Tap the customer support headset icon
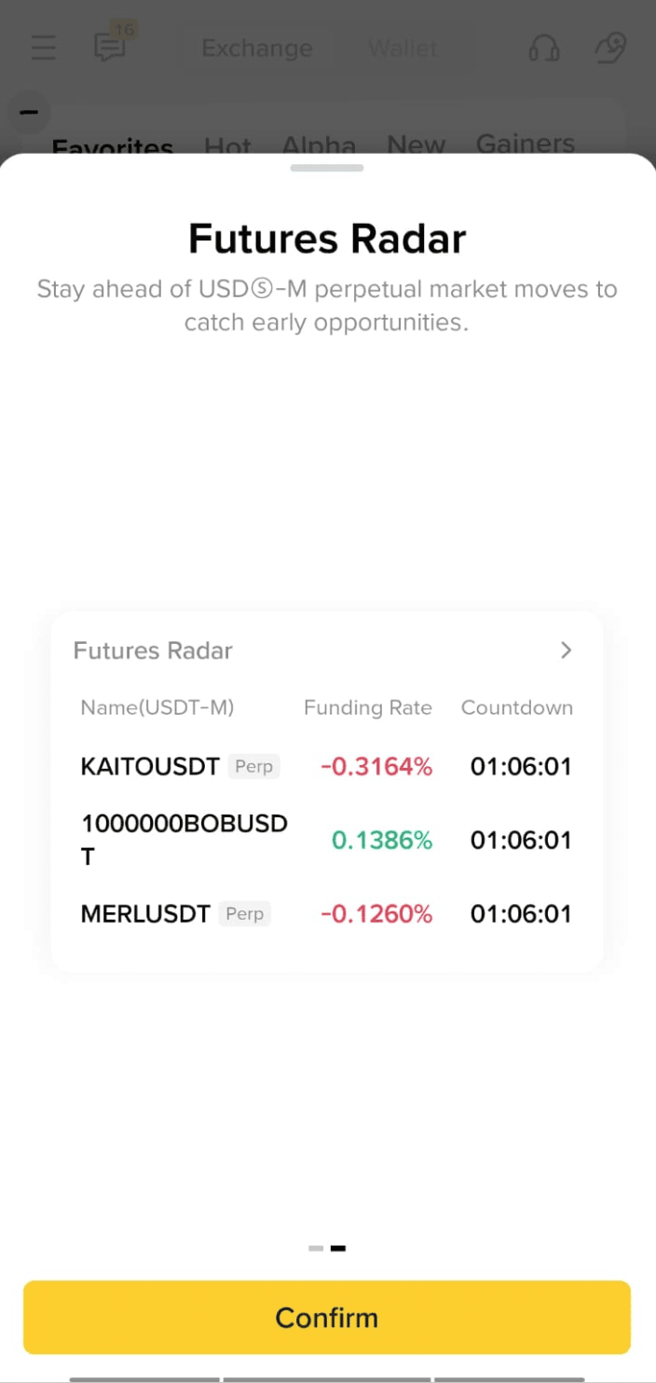The width and height of the screenshot is (656, 1383). tap(543, 48)
